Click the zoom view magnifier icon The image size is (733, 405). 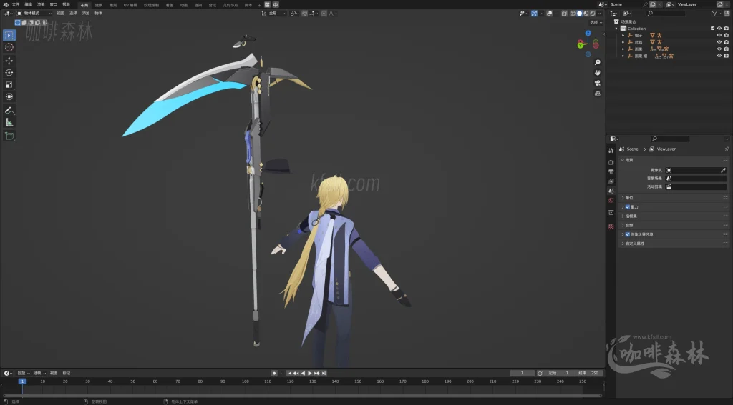click(x=598, y=62)
